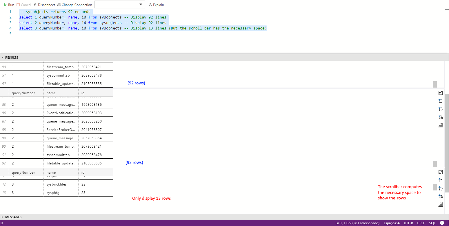Change the CRLF line ending setting
Screen dimensions: 449x226
pos(421,223)
